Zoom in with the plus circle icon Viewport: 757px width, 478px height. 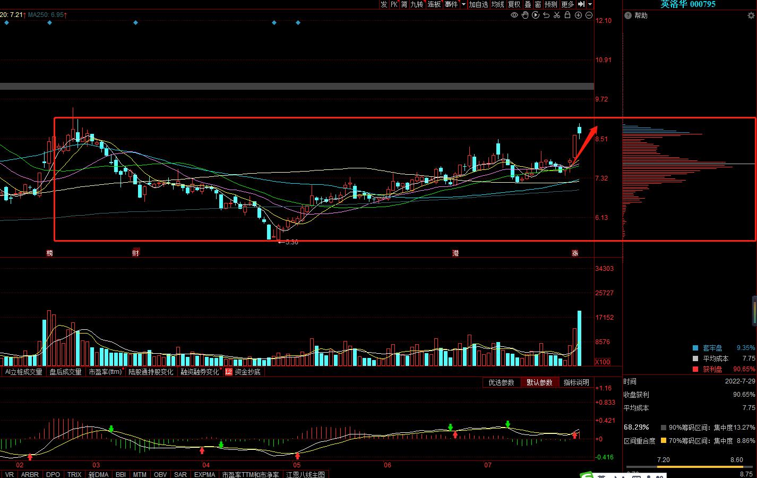[x=578, y=15]
